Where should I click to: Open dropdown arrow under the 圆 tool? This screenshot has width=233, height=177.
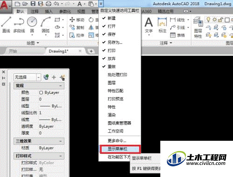(32, 35)
